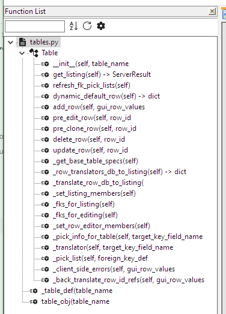Collapse the Table class node

(x=22, y=53)
